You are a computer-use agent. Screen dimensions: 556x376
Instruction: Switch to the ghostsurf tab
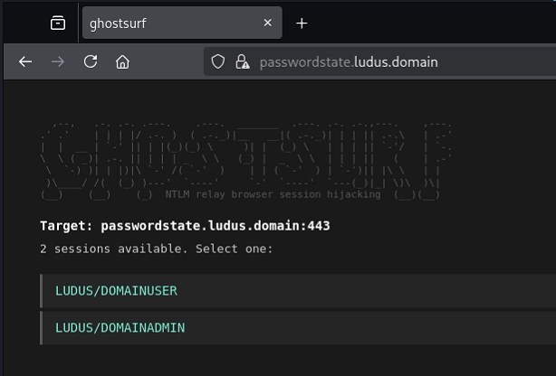163,23
